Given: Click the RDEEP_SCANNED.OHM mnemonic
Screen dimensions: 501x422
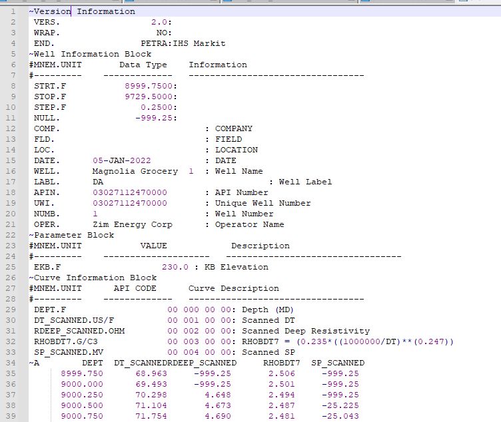Looking at the screenshot, I should point(79,331).
